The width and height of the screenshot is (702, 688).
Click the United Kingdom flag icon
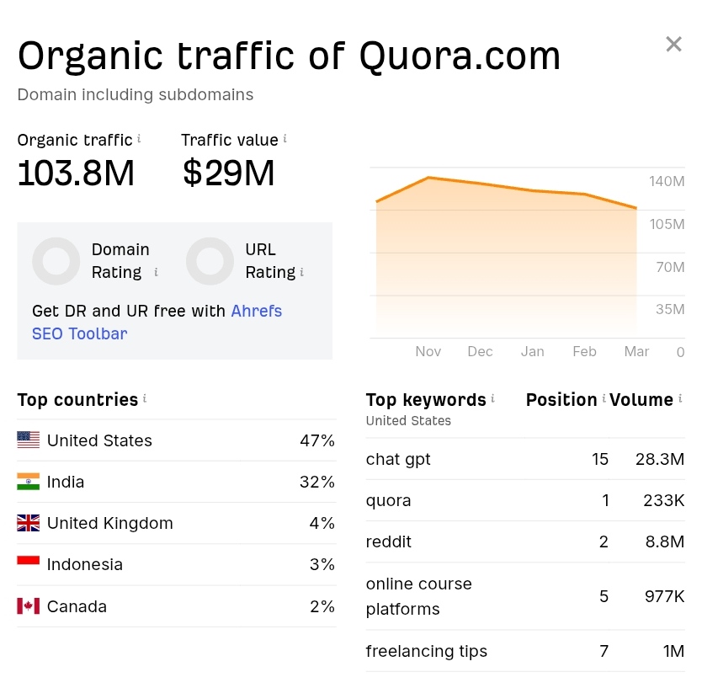point(28,522)
